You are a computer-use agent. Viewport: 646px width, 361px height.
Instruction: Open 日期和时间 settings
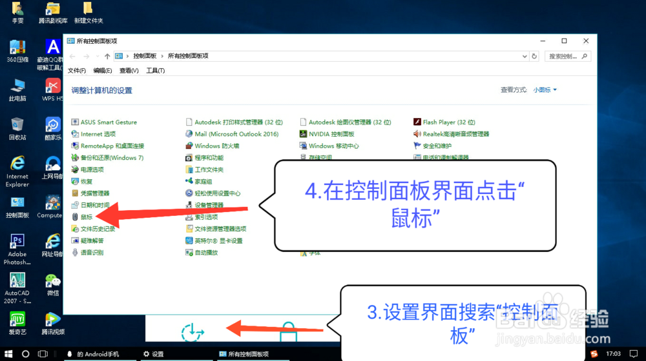point(90,205)
